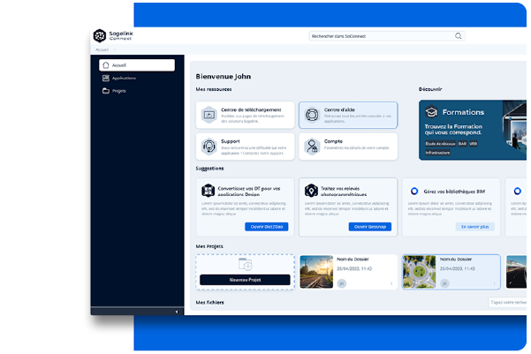531x354 pixels.
Task: Collapse the sidebar with the bottom arrow
Action: pyautogui.click(x=174, y=311)
